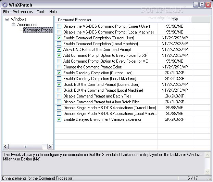Click the 'Allow UNC Paths at the Command Prompt' text

97,50
